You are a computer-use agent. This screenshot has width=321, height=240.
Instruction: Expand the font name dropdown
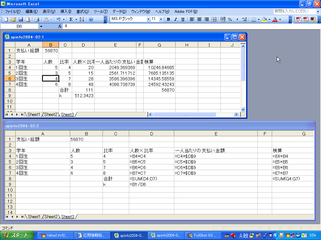pyautogui.click(x=148, y=19)
